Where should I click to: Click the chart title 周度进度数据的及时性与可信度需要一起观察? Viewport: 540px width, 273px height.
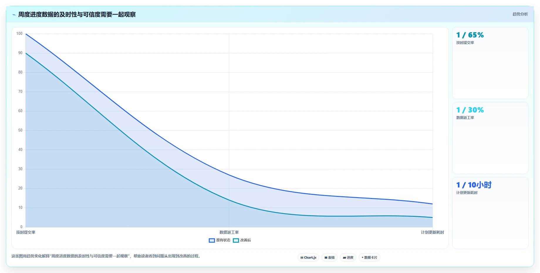(77, 14)
